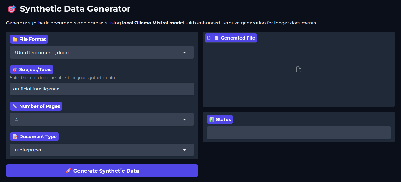The height and width of the screenshot is (182, 401).
Task: Click the ruler icon in Number of Pages label
Action: click(x=15, y=106)
